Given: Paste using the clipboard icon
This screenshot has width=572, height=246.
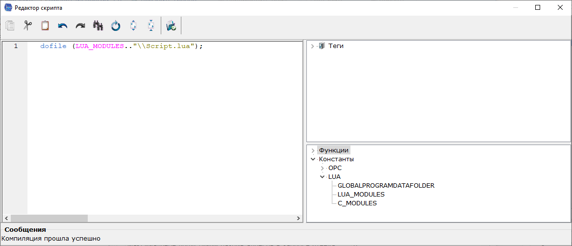Looking at the screenshot, I should coord(45,26).
